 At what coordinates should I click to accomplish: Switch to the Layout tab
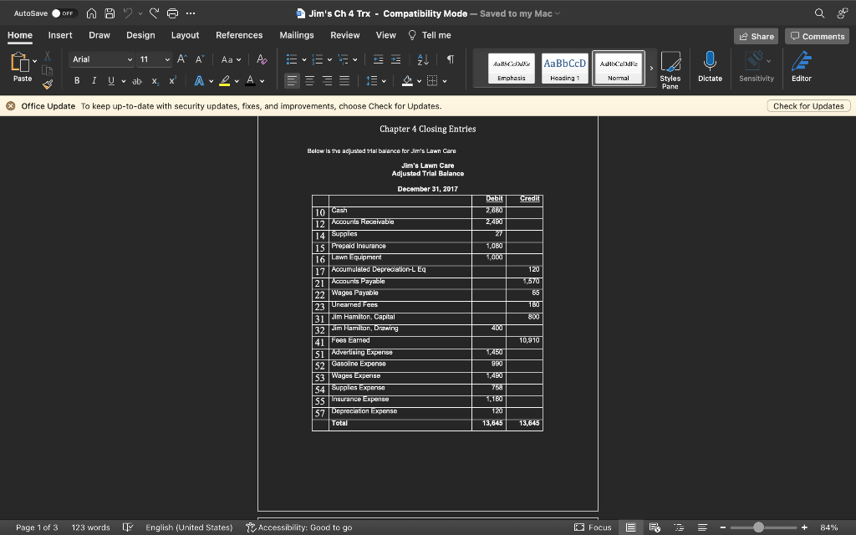[x=185, y=35]
